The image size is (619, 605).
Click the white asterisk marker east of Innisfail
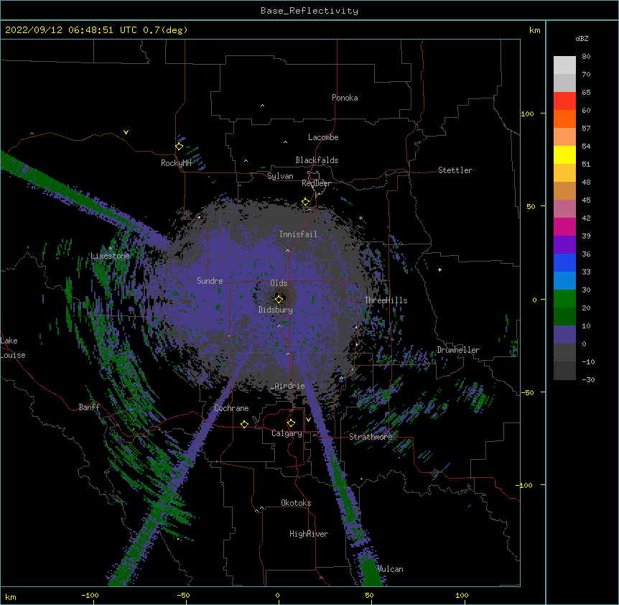pyautogui.click(x=360, y=218)
